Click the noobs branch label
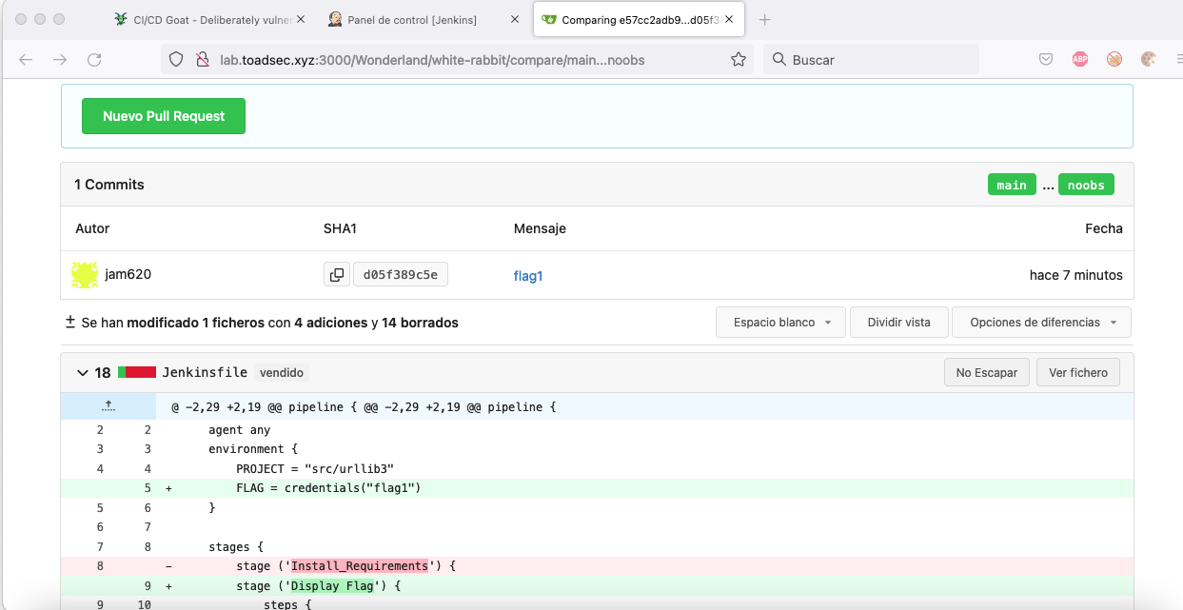This screenshot has height=610, width=1183. point(1086,185)
